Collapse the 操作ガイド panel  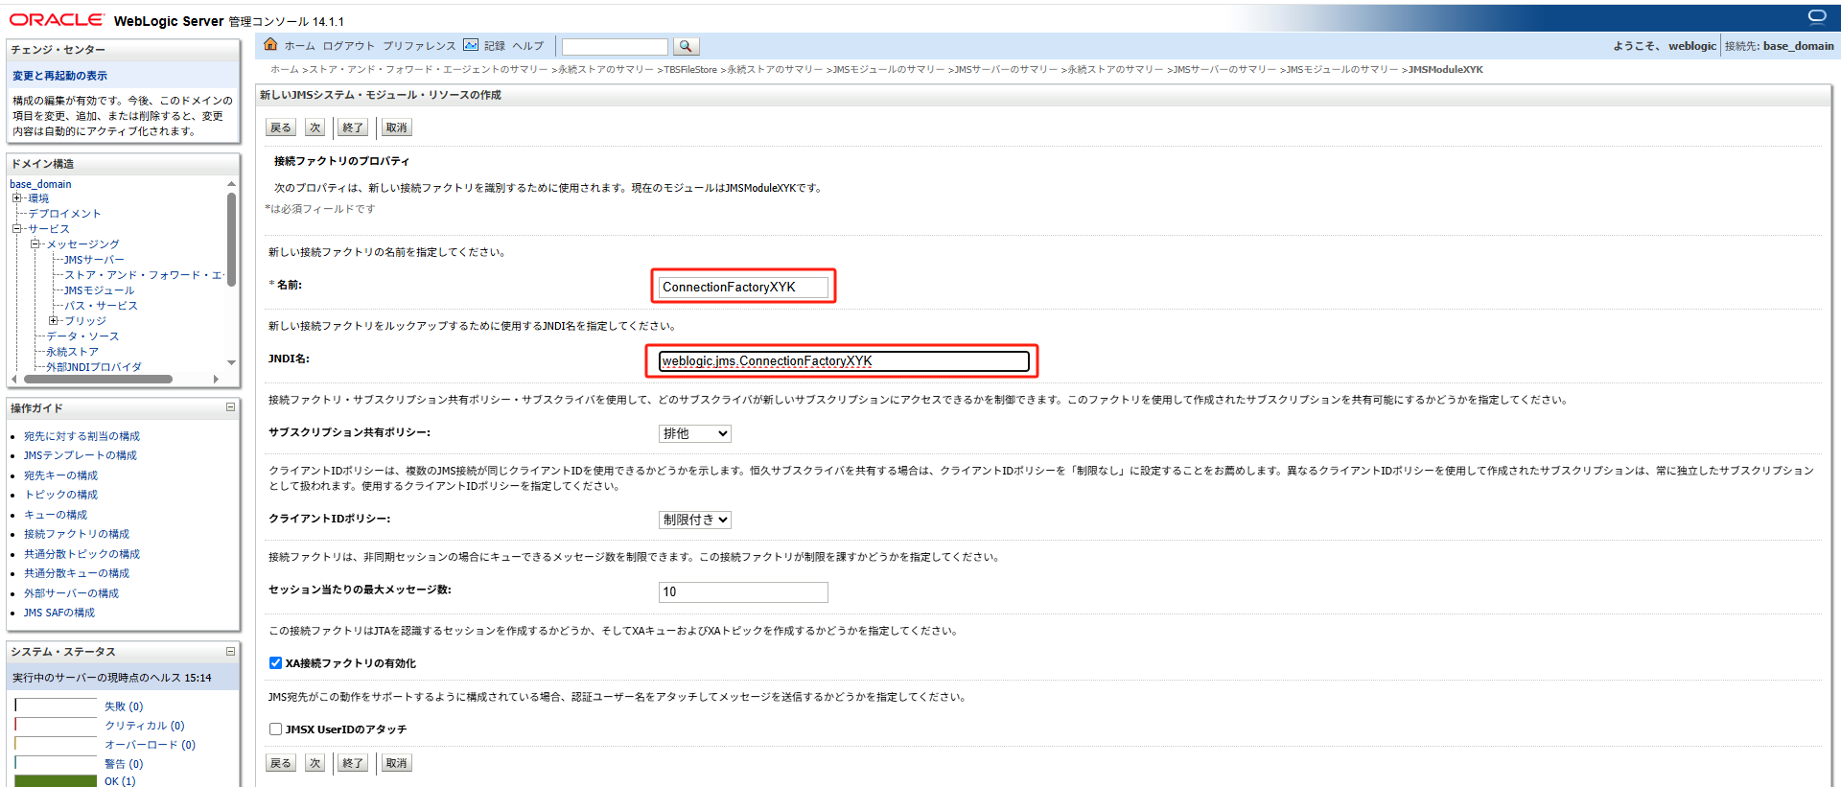[x=230, y=407]
